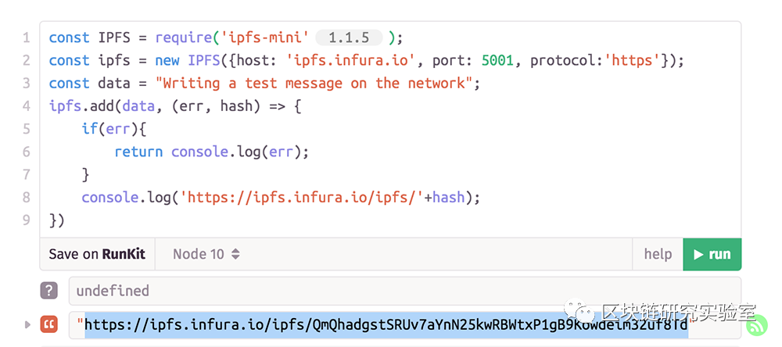
Task: Expand the string output disclosure triangle
Action: [x=28, y=324]
